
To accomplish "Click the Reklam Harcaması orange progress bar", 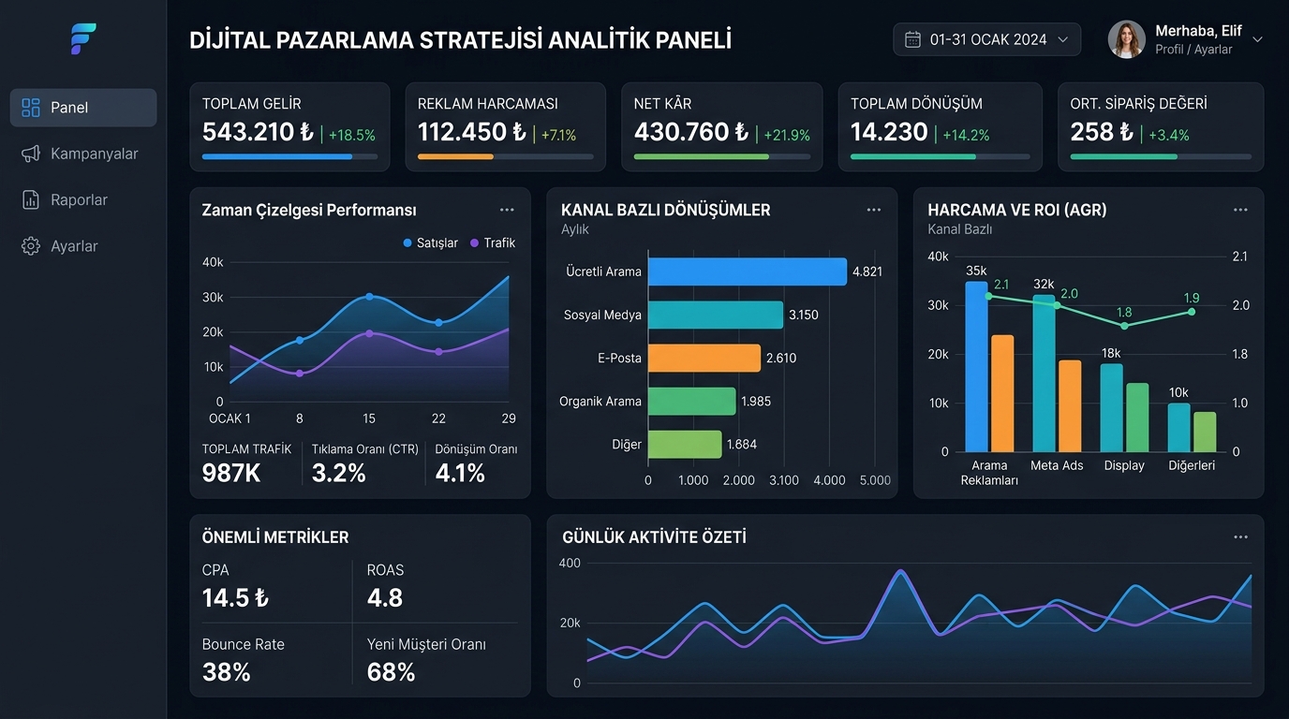I will coord(506,156).
